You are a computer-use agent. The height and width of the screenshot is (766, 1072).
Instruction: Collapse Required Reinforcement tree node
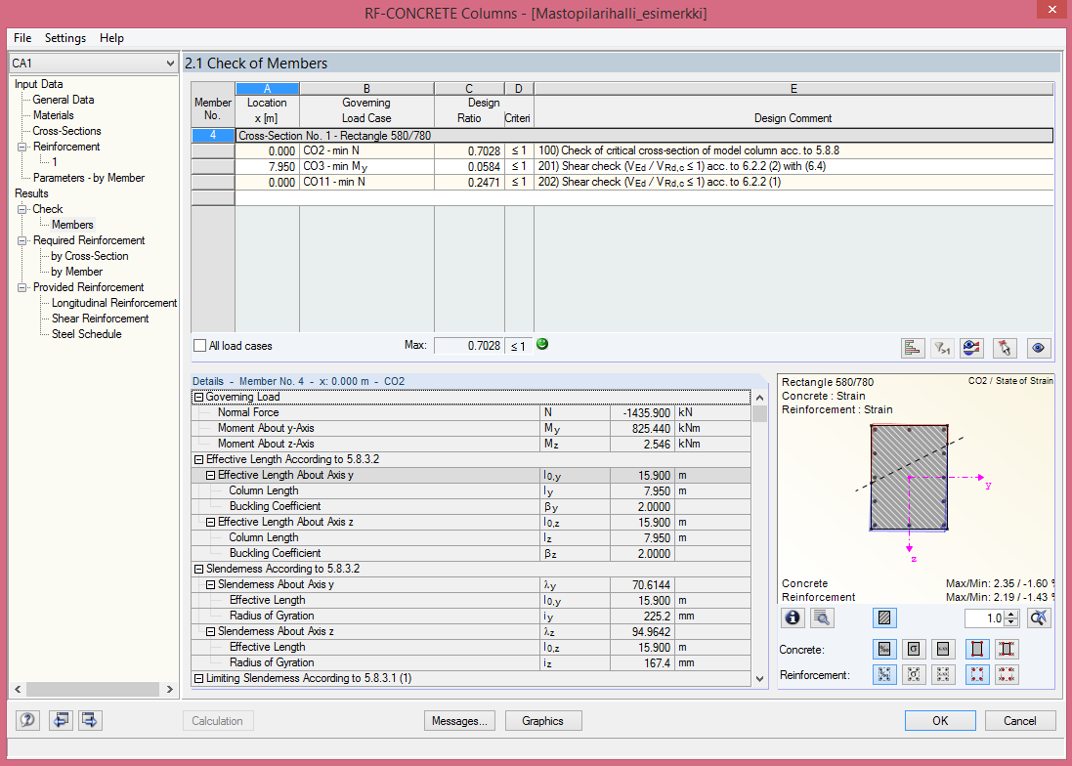coord(21,240)
